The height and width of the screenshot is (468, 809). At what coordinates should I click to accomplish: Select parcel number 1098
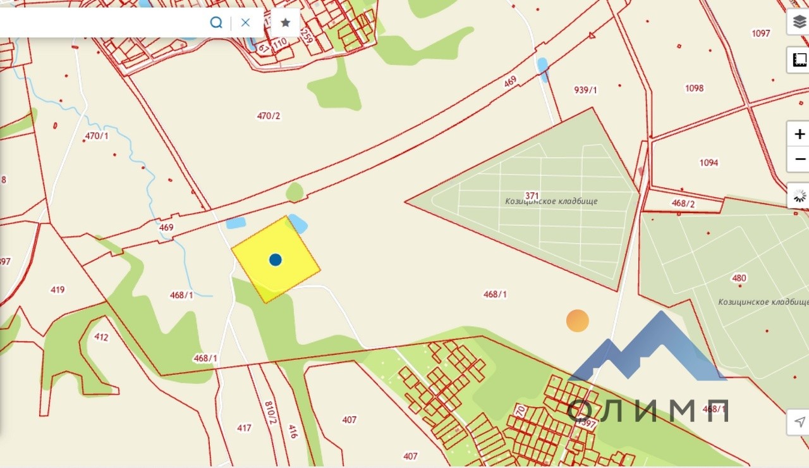[x=694, y=88]
